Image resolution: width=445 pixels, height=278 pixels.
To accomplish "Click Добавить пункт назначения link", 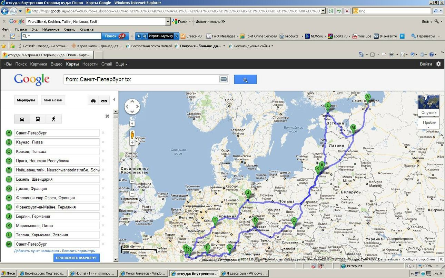I will click(x=37, y=251).
